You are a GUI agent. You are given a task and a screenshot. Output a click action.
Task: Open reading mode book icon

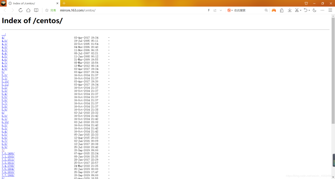[36, 10]
